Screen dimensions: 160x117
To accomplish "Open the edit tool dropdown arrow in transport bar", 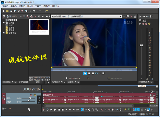I will pyautogui.click(x=86, y=110).
